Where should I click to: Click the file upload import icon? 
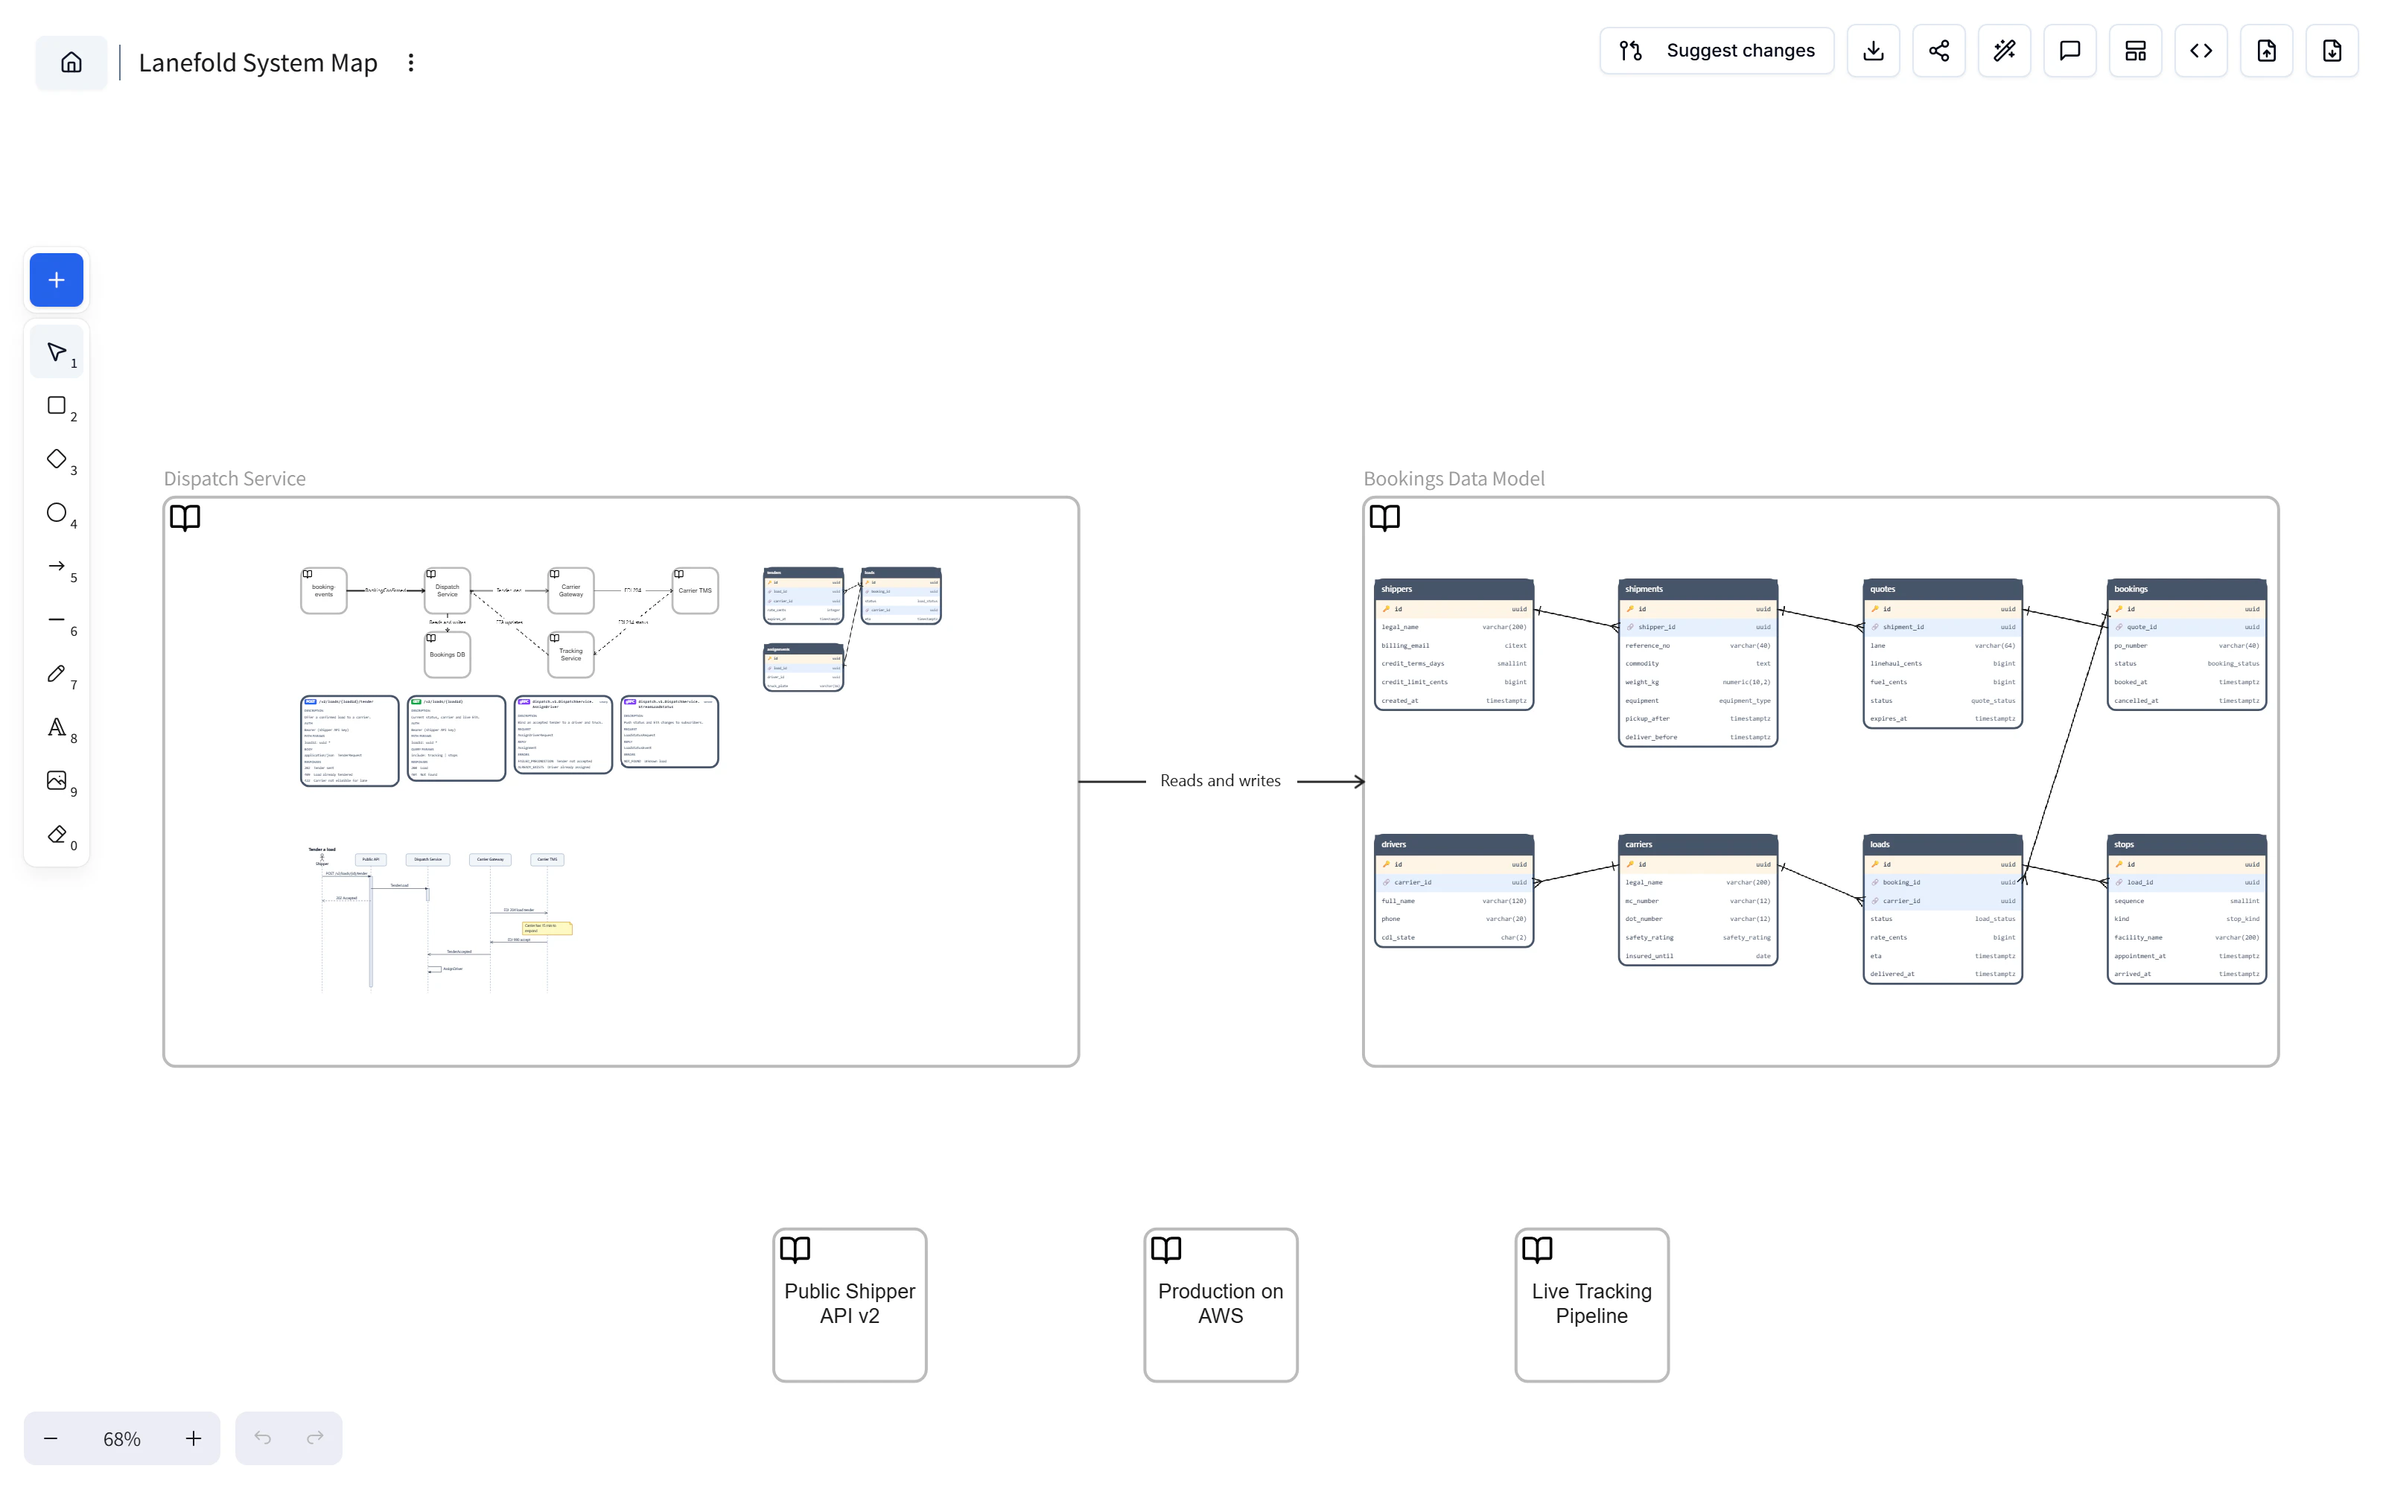2267,50
